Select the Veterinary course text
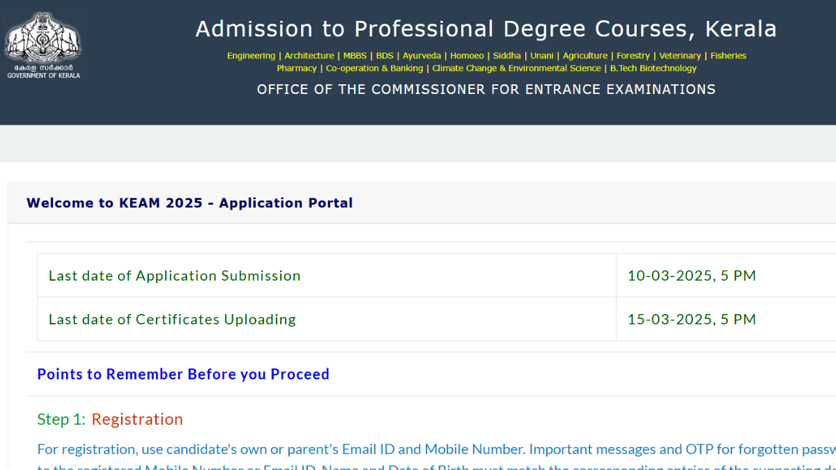836x470 pixels. pyautogui.click(x=680, y=56)
